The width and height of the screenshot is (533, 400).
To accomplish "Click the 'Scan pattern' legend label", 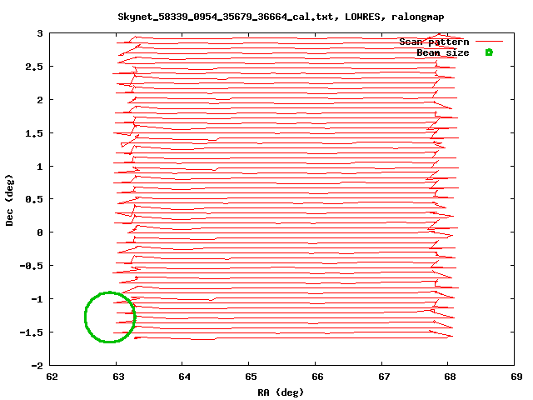I will pos(434,42).
